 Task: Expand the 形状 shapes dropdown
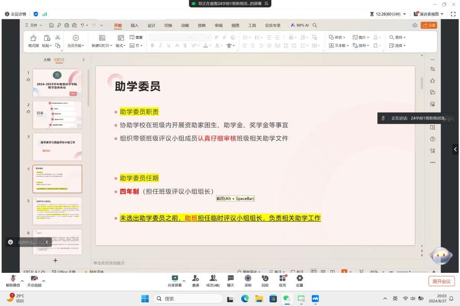point(337,37)
